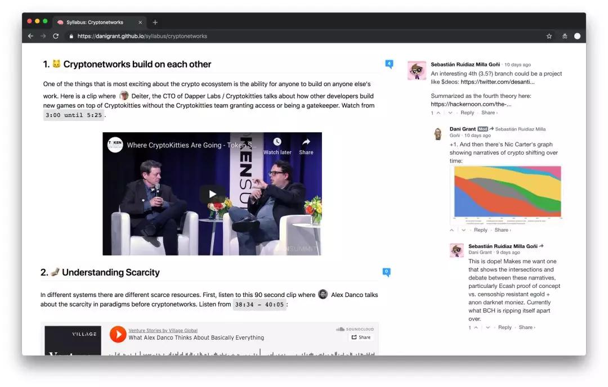
Task: Open a new tab with the plus button
Action: point(155,22)
